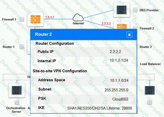Viewport: 164px width, 117px height.
Task: Check the DNS Provider checkbox
Action: [x=135, y=10]
